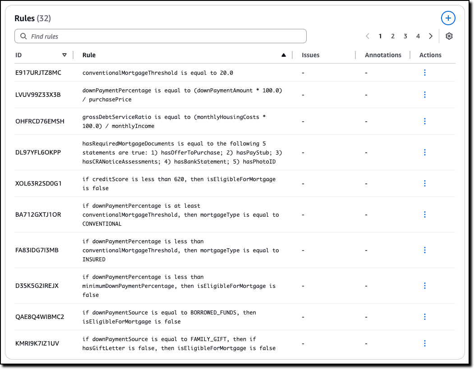Image resolution: width=474 pixels, height=369 pixels.
Task: Open actions menu for rule QAE8Q4WIBMC2
Action: tap(425, 317)
